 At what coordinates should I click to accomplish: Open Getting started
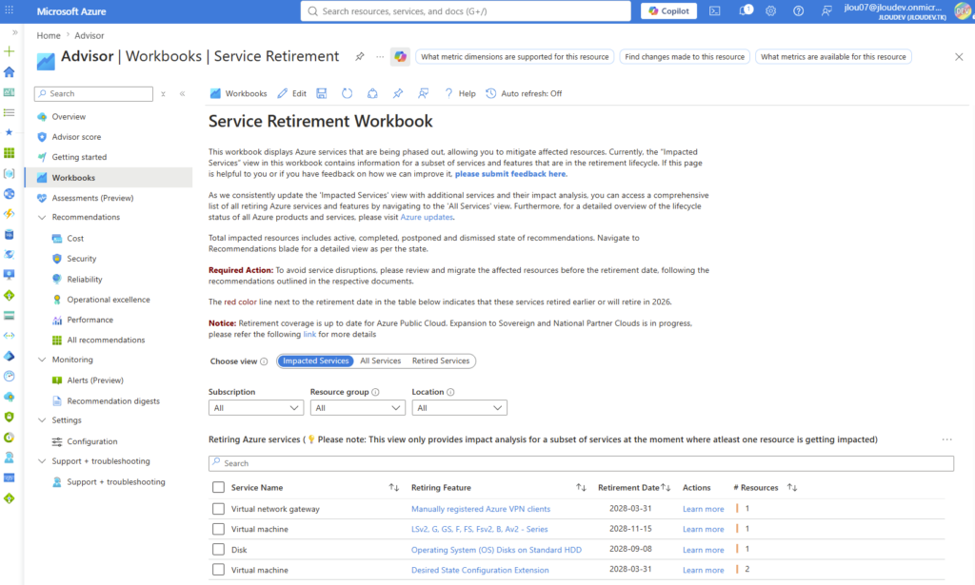tap(79, 157)
